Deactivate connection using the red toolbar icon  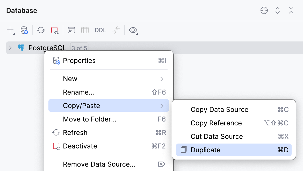coord(55,30)
